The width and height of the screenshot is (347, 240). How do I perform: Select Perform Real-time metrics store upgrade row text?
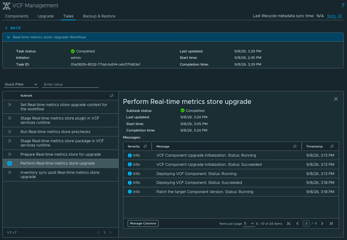(x=58, y=163)
